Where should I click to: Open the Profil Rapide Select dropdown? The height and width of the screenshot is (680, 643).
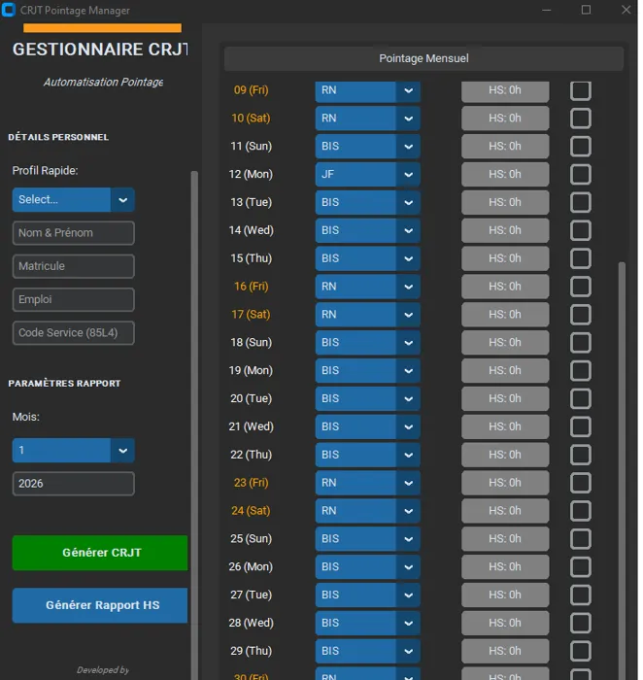73,200
